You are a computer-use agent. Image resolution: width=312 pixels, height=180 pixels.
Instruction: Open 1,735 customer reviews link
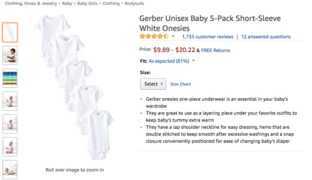pos(208,37)
